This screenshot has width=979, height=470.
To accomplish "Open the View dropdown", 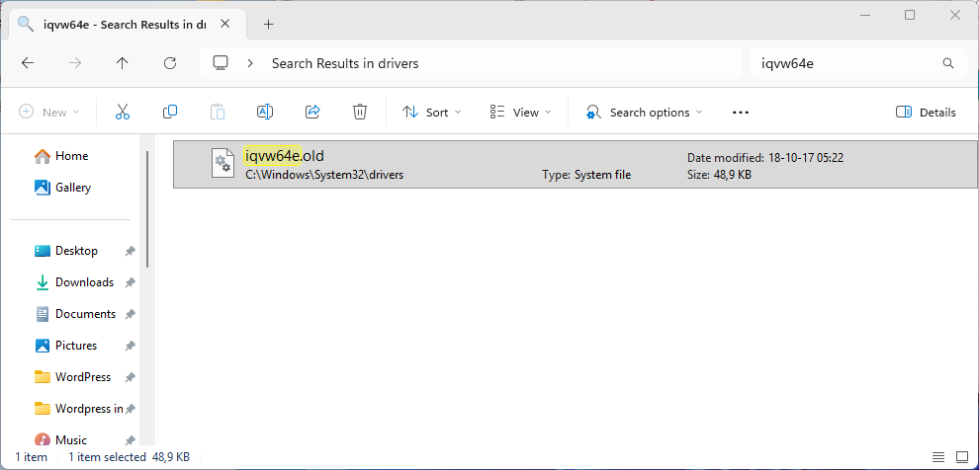I will point(521,113).
